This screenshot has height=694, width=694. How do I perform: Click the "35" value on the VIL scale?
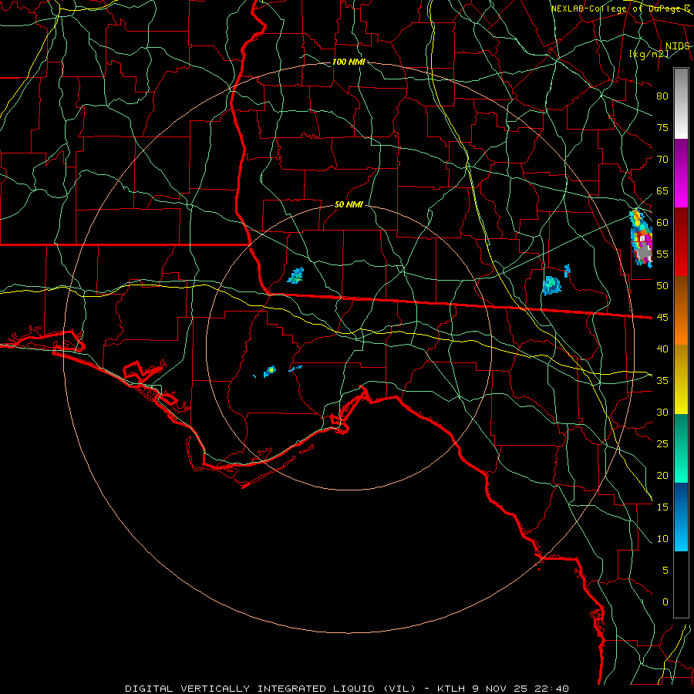(662, 381)
